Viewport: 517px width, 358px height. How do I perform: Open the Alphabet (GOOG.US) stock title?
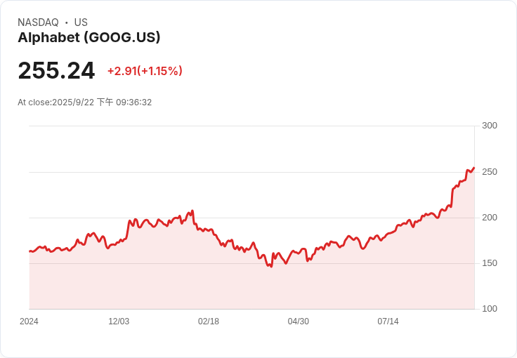[x=89, y=38]
